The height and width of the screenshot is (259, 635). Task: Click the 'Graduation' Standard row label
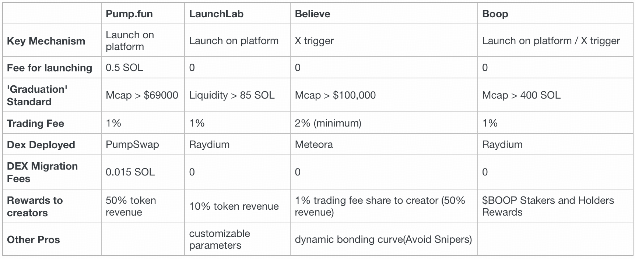tap(37, 95)
